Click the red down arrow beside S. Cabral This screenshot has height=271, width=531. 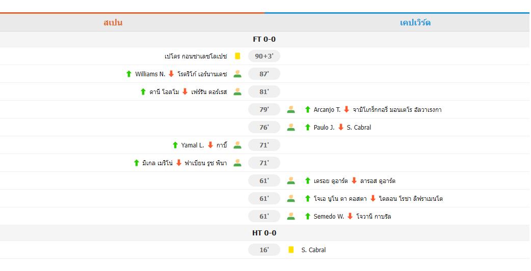pos(341,127)
